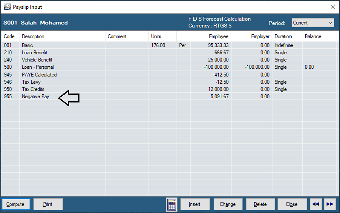Click the Currency : RTGS $ label

click(x=210, y=26)
